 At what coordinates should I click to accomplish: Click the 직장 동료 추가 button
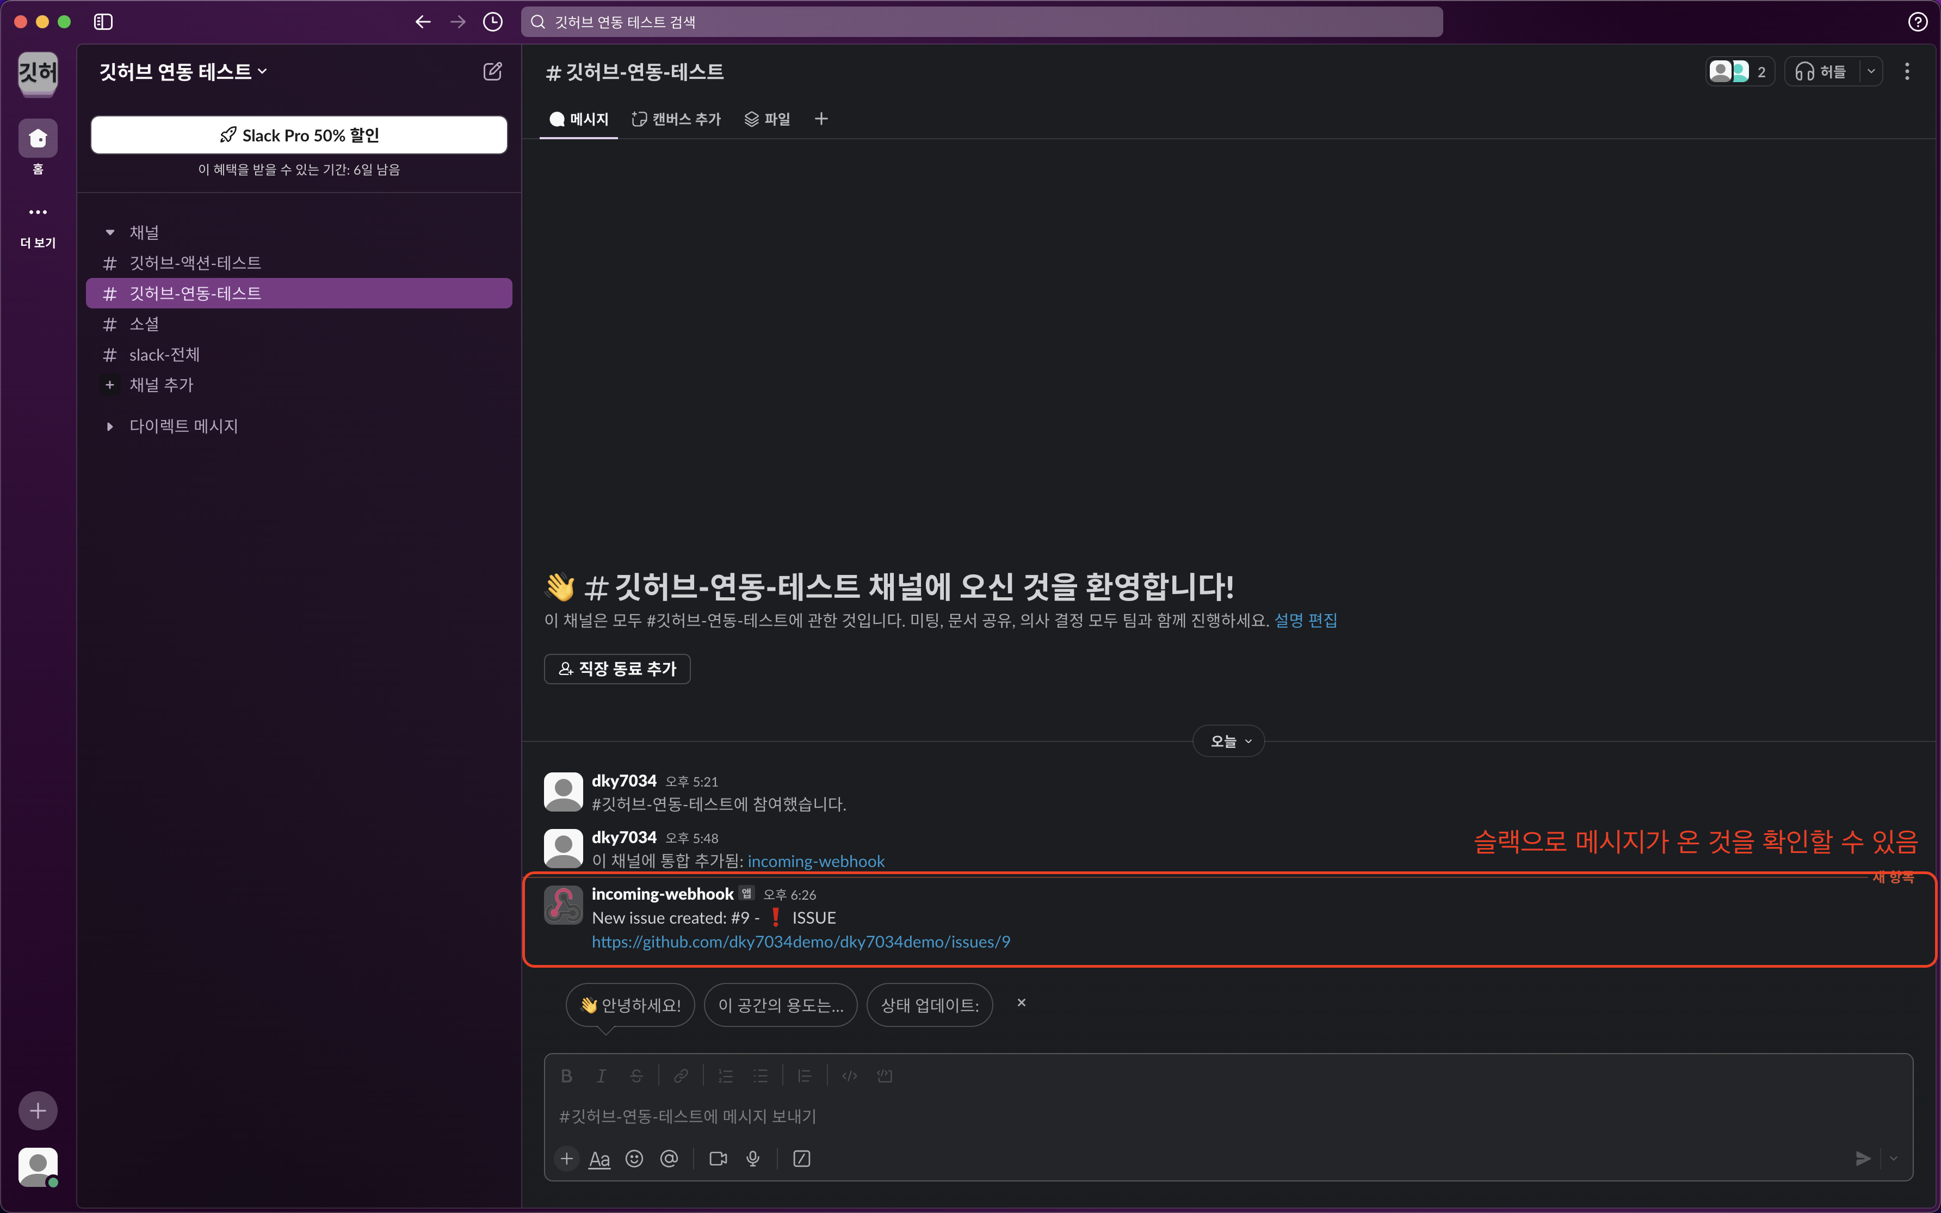[617, 669]
